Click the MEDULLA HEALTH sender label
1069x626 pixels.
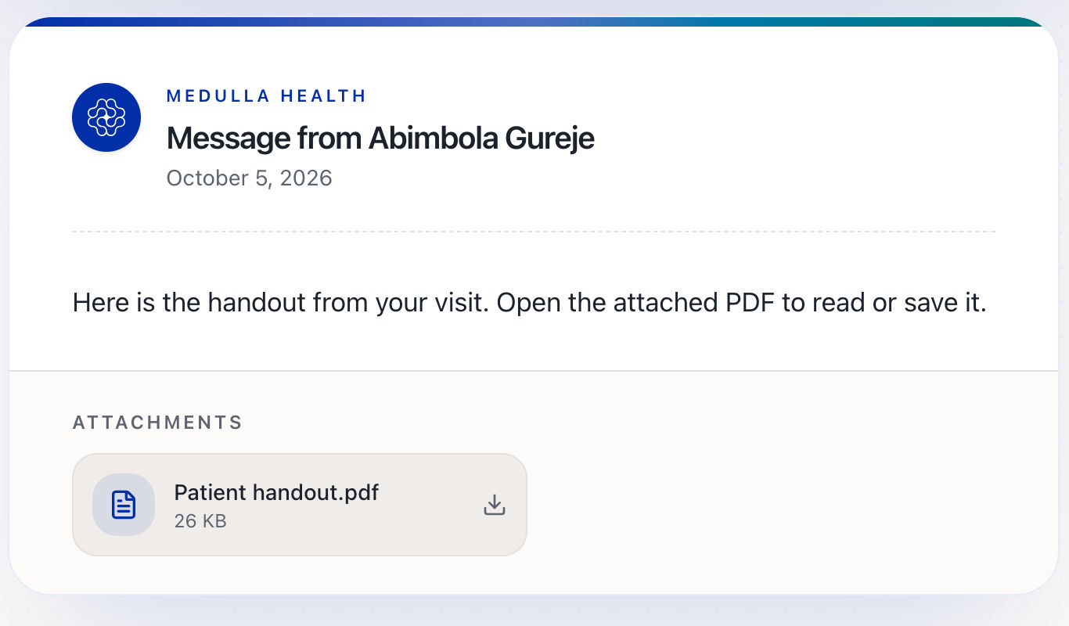point(266,96)
